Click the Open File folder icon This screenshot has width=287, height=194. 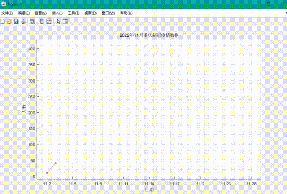[9, 22]
